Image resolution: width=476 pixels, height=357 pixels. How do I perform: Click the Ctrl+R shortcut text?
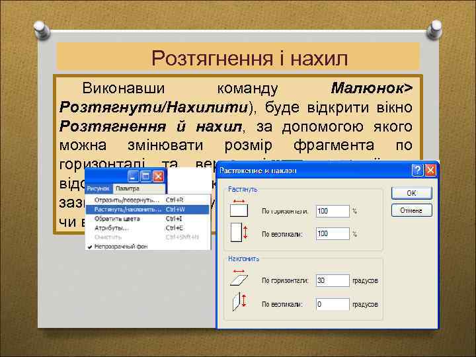(175, 200)
